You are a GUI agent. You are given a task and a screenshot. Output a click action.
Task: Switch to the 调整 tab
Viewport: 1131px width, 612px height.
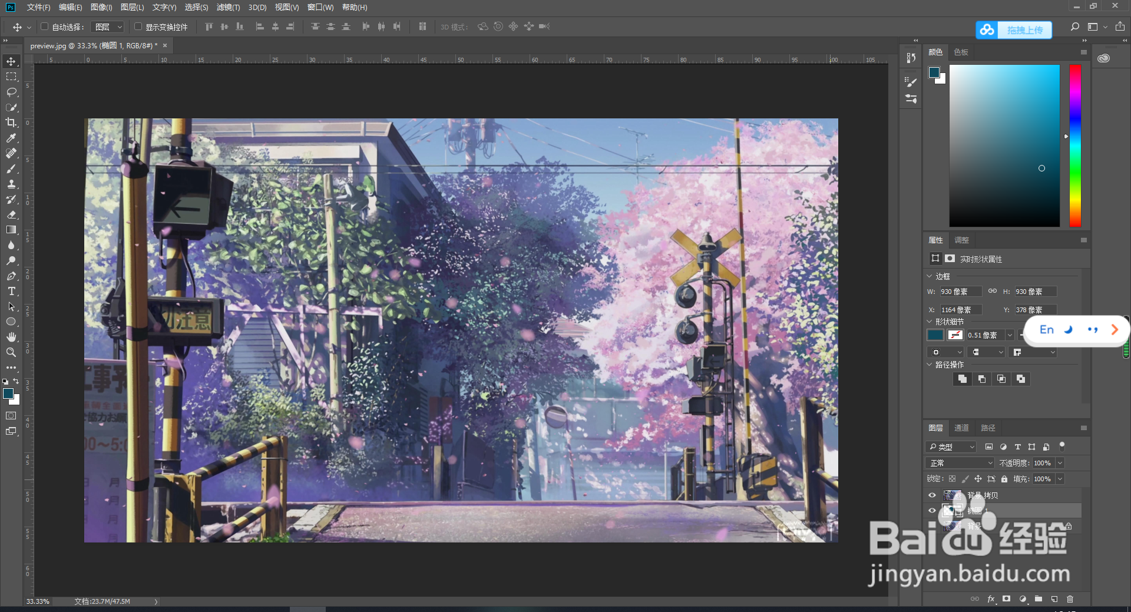(x=962, y=240)
